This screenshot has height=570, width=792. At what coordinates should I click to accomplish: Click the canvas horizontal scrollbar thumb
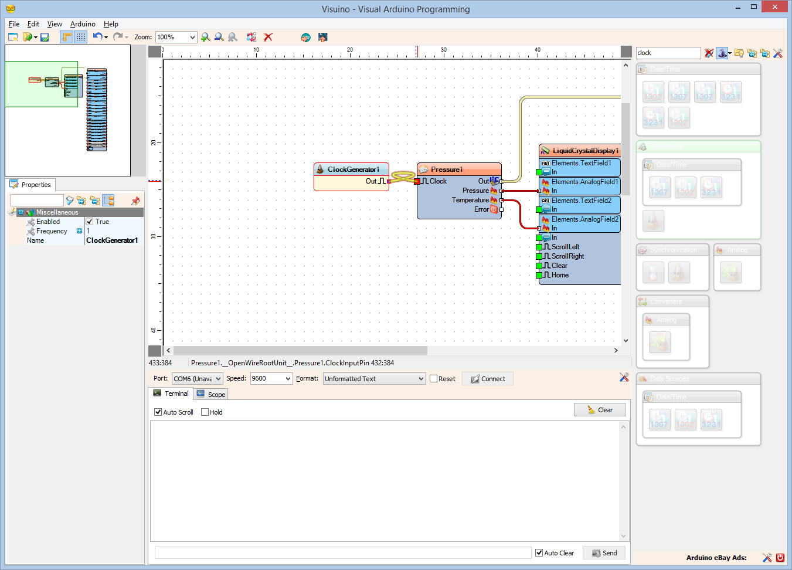point(300,350)
